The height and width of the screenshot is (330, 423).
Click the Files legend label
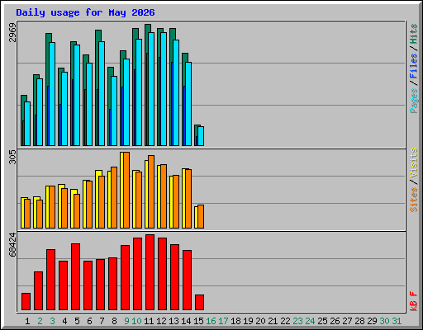coord(414,66)
